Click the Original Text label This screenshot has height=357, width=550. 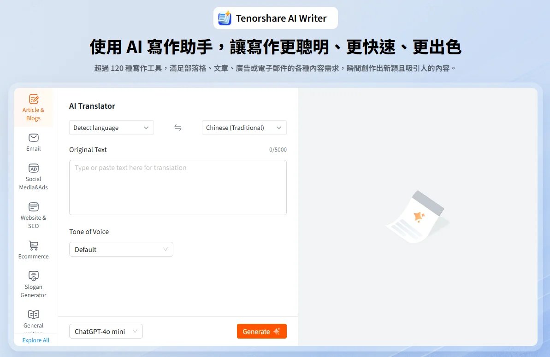coord(88,149)
